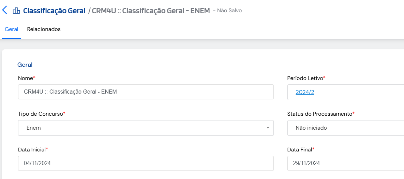The width and height of the screenshot is (404, 179).
Task: Click the Classificação Geral entity chart icon
Action: (x=16, y=11)
